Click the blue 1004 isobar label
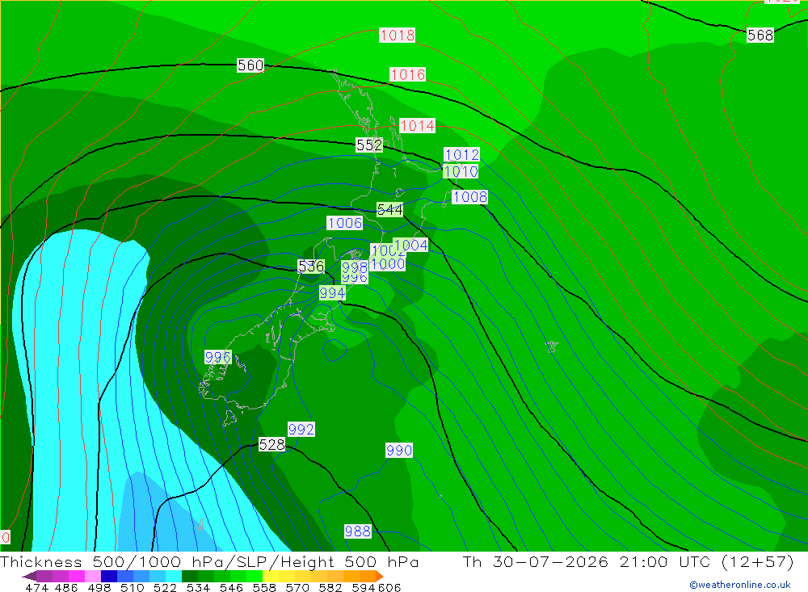This screenshot has width=808, height=592. [x=412, y=245]
